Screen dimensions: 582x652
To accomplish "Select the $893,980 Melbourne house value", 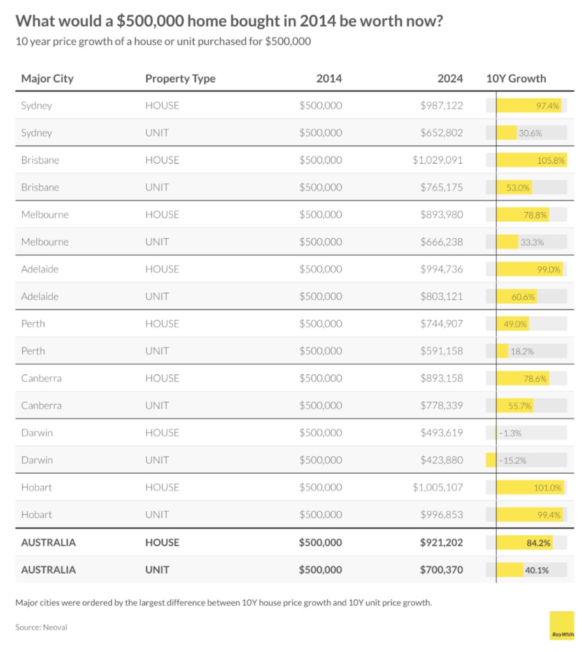I will tap(441, 215).
